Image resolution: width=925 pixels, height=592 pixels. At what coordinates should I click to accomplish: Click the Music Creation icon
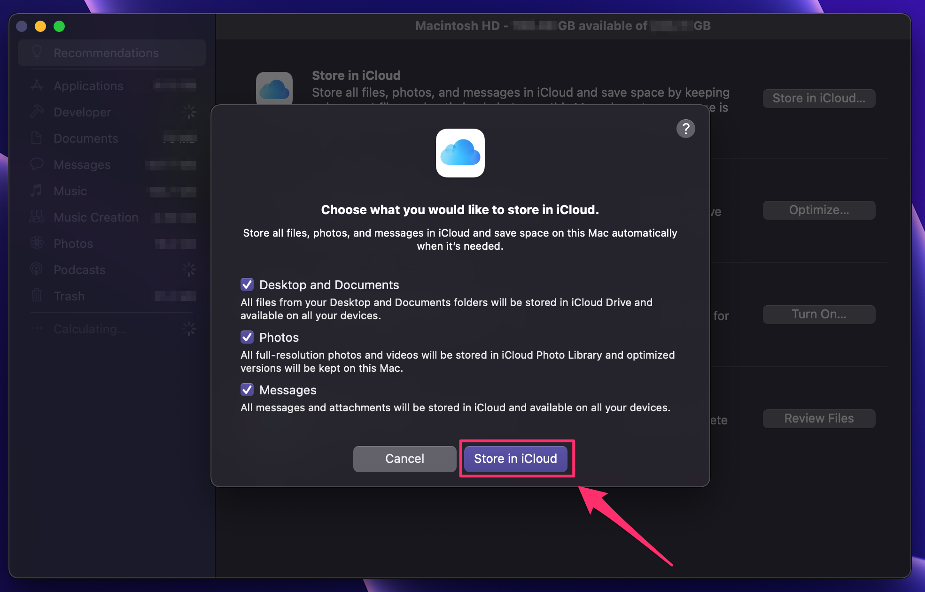click(x=37, y=217)
